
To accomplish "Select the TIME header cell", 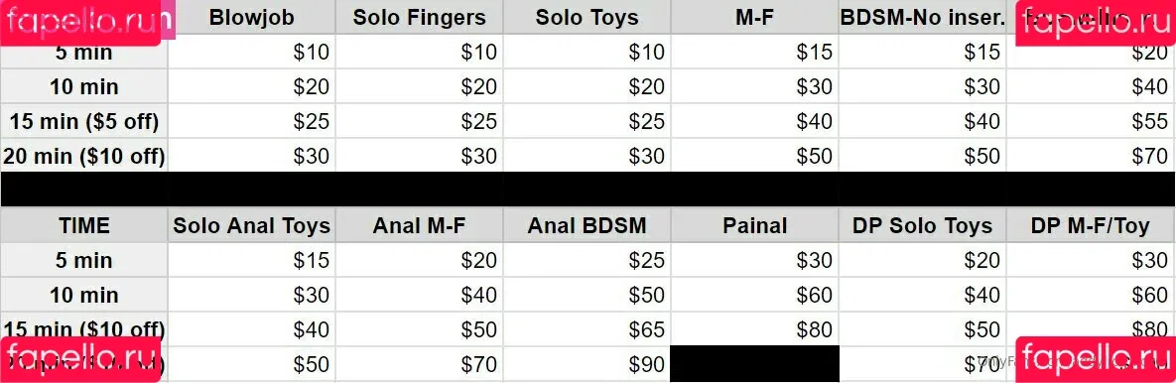I will pos(84,225).
